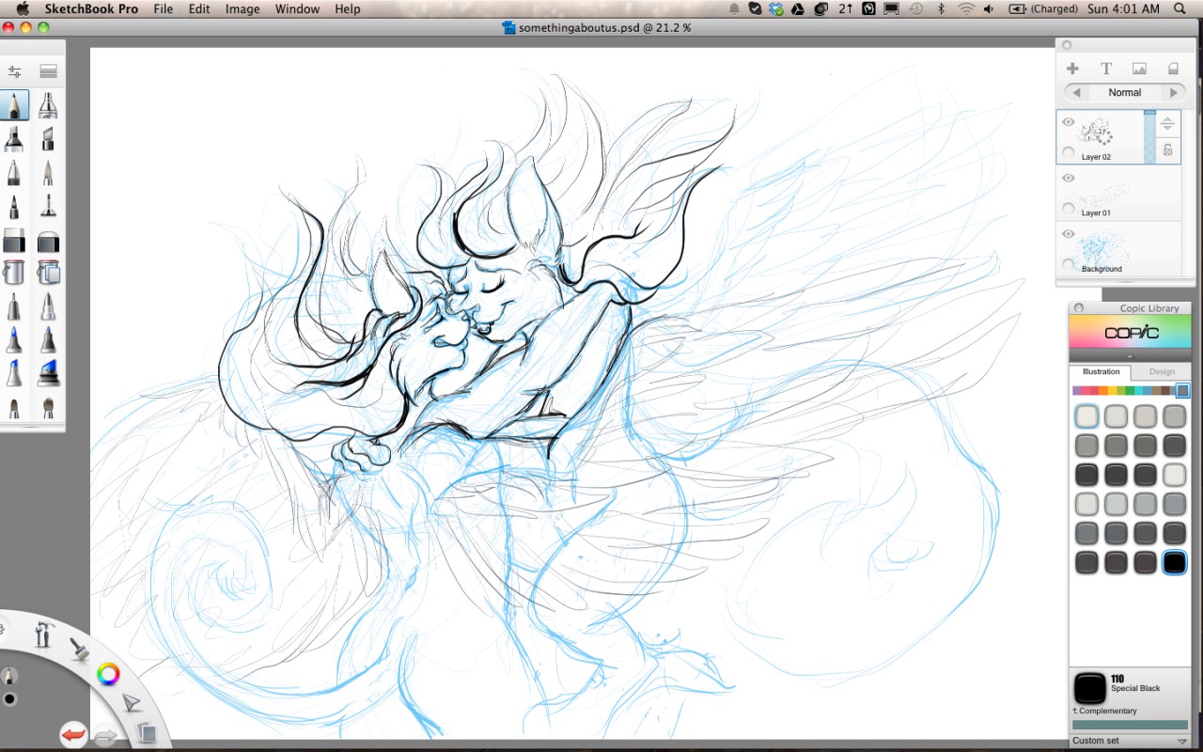This screenshot has width=1203, height=752.
Task: Hide Layer 02 using its eye icon
Action: (x=1069, y=122)
